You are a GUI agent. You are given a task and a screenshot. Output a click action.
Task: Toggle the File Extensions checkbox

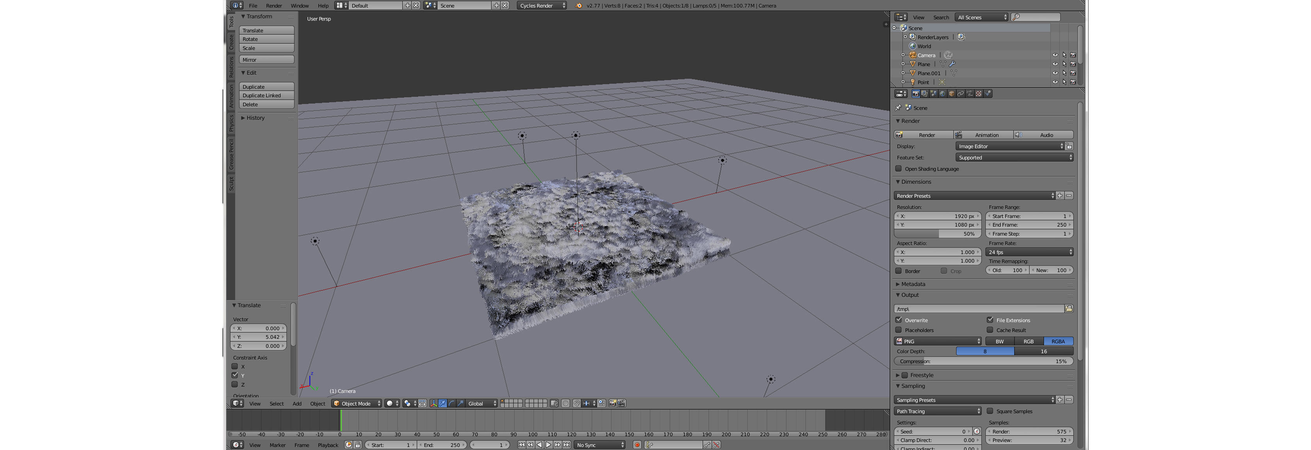click(x=990, y=320)
